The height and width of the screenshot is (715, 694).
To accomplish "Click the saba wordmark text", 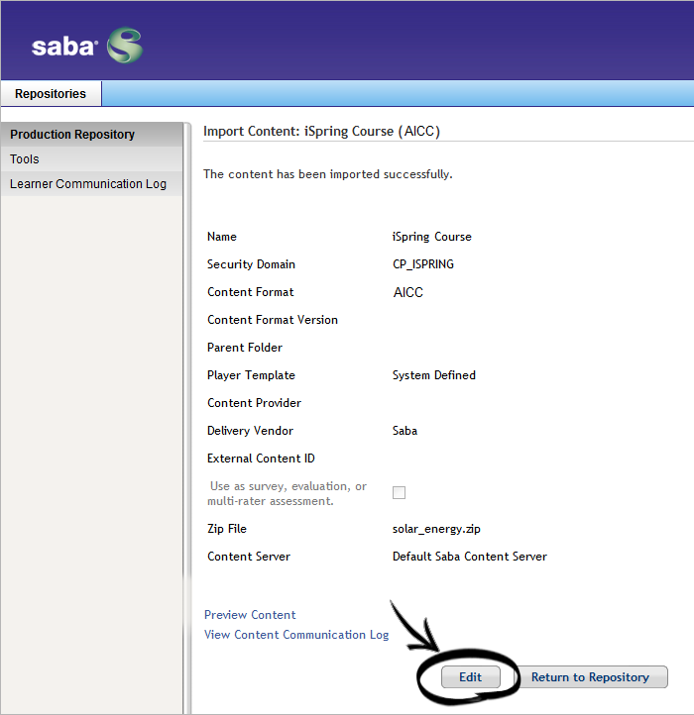I will (64, 47).
